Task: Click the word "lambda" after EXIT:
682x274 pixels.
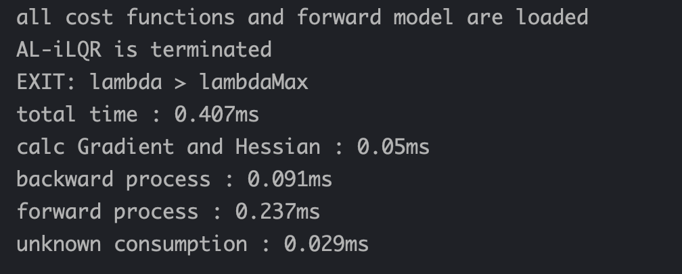Action: pyautogui.click(x=126, y=82)
